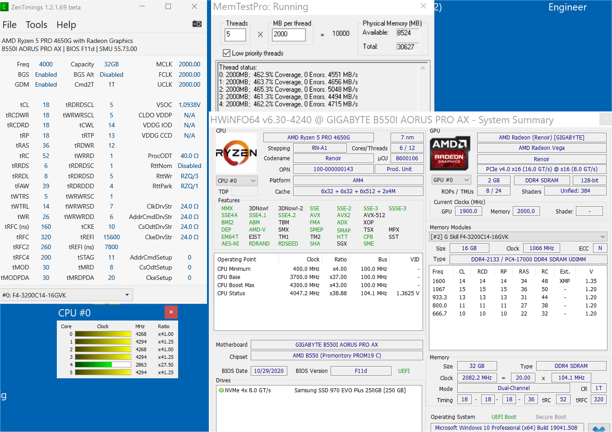Viewport: 612px width, 432px height.
Task: Click the ZenTimings camera screenshot icon
Action: (x=197, y=24)
